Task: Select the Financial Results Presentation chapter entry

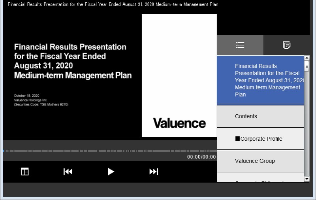Action: (260, 80)
